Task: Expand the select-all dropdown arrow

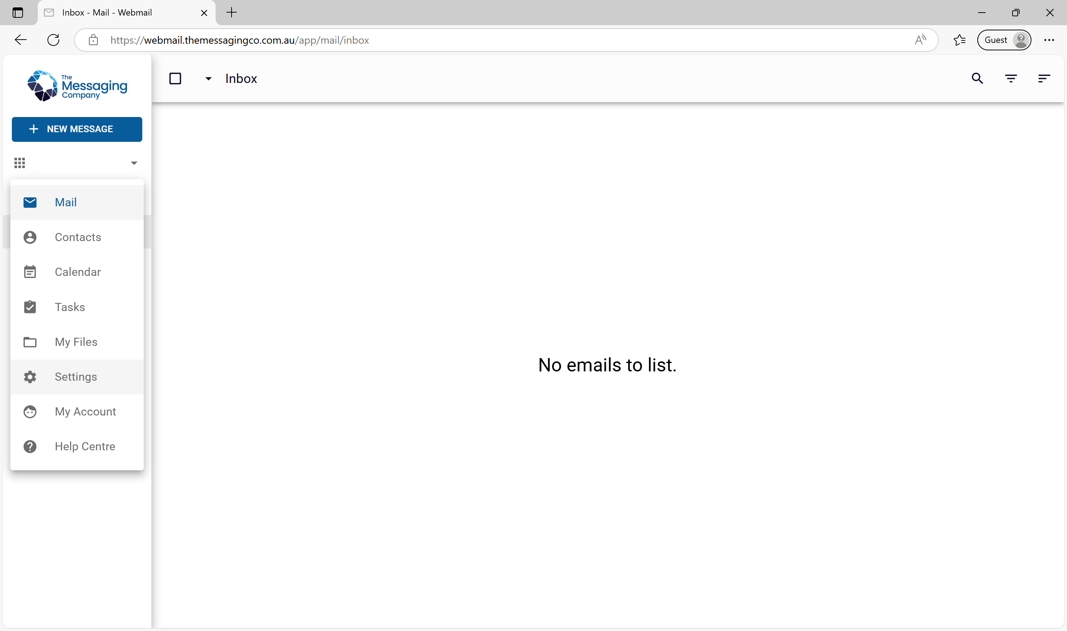Action: click(x=208, y=79)
